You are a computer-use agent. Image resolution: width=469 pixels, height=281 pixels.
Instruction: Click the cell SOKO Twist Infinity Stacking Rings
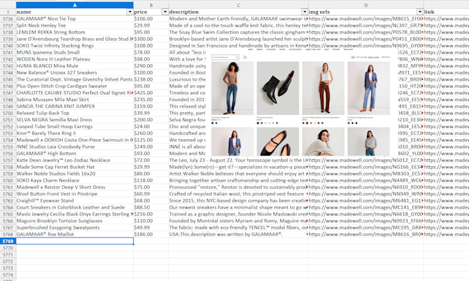coord(74,45)
